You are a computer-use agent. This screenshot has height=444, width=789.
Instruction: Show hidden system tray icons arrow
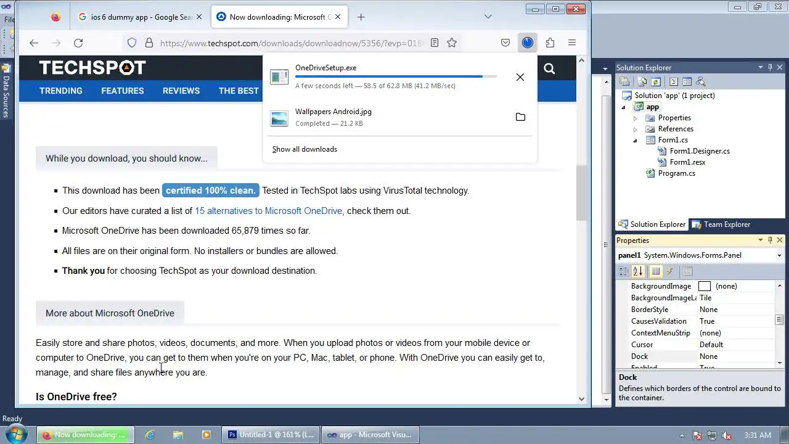pyautogui.click(x=682, y=435)
